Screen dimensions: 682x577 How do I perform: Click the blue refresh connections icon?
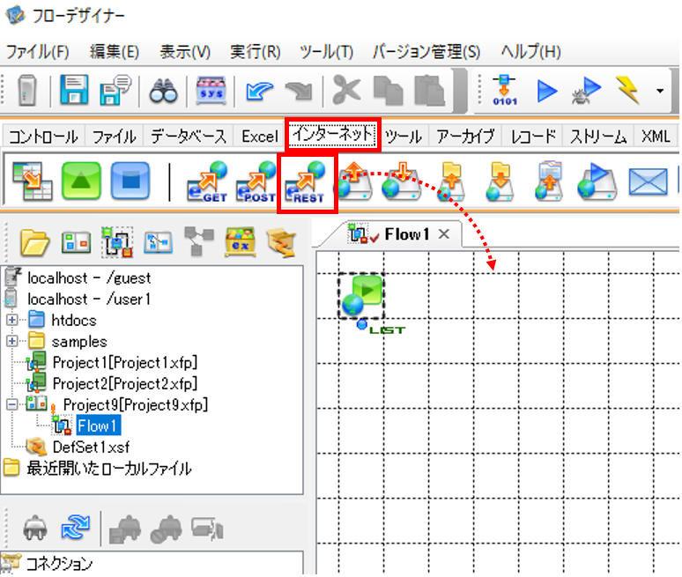tap(75, 528)
